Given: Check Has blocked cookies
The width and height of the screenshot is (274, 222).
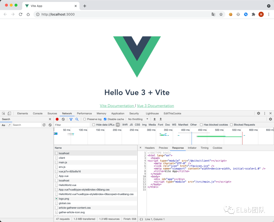Looking at the screenshot, I should [x=201, y=125].
